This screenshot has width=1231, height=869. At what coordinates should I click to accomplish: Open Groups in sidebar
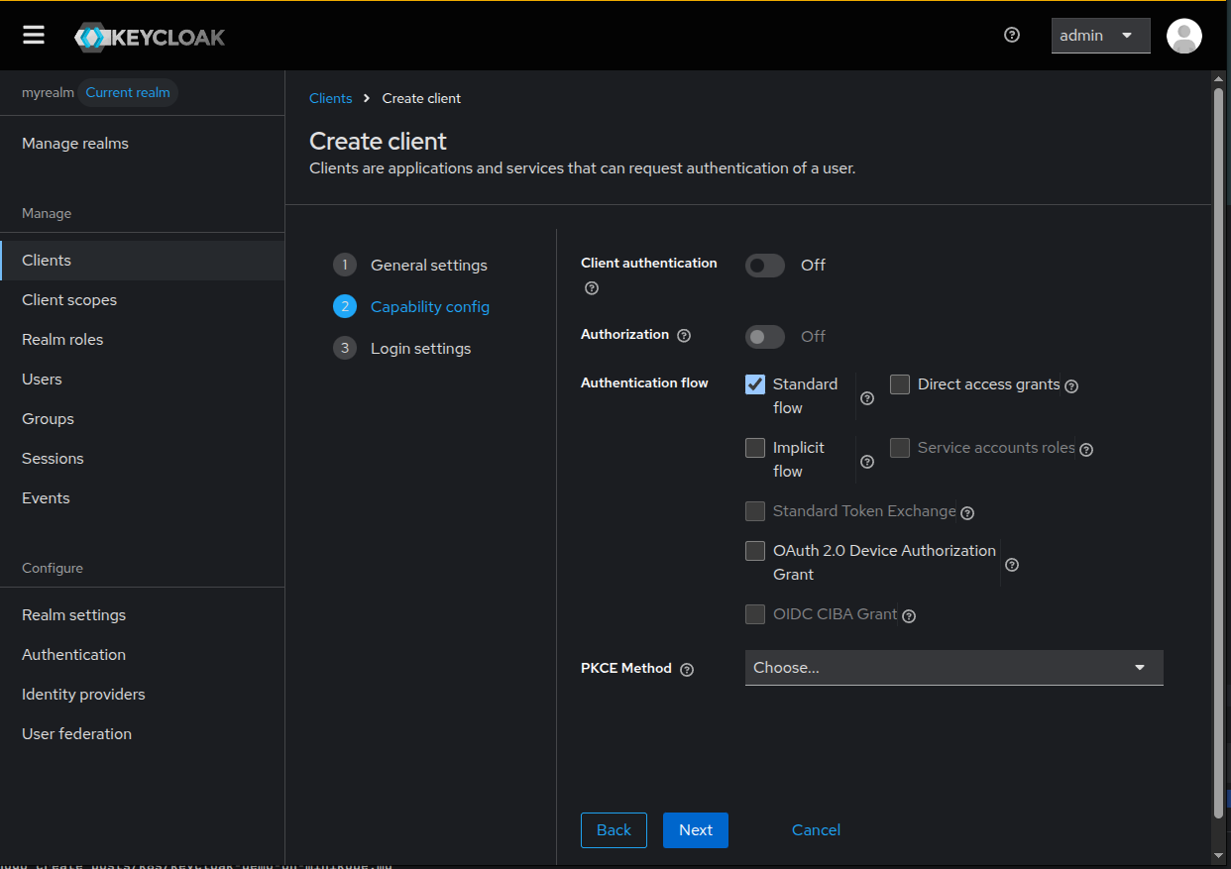point(143,419)
